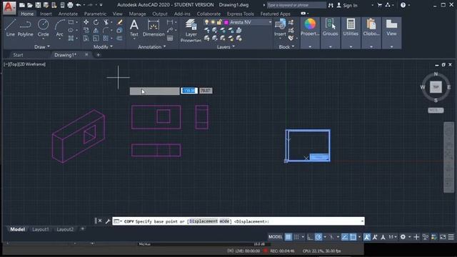Click the Save icon in quick access toolbar
This screenshot has height=257, width=457.
click(x=38, y=5)
